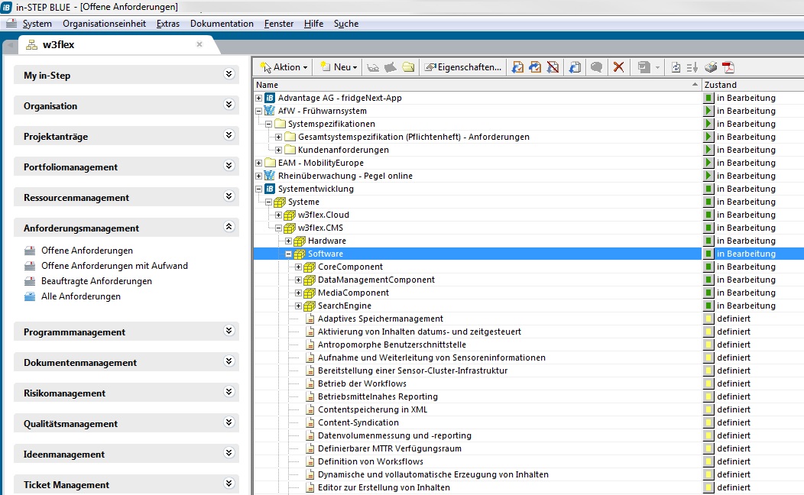Click the Eigenschaften... button
Image resolution: width=804 pixels, height=495 pixels.
click(x=464, y=67)
